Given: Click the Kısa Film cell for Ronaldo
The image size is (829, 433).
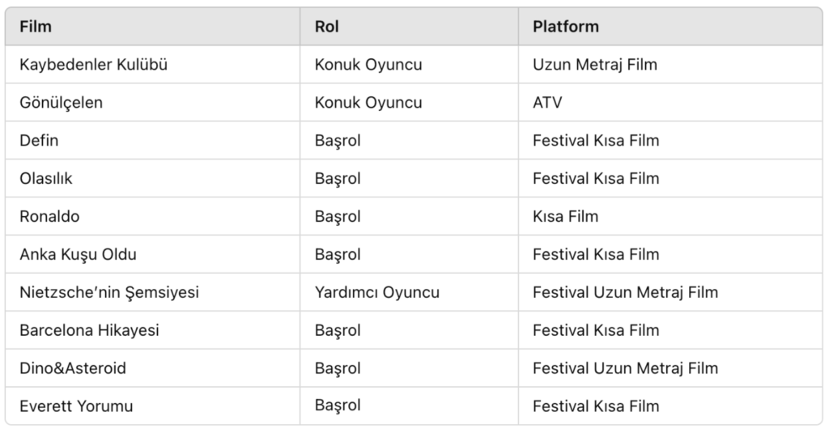Looking at the screenshot, I should click(565, 217).
